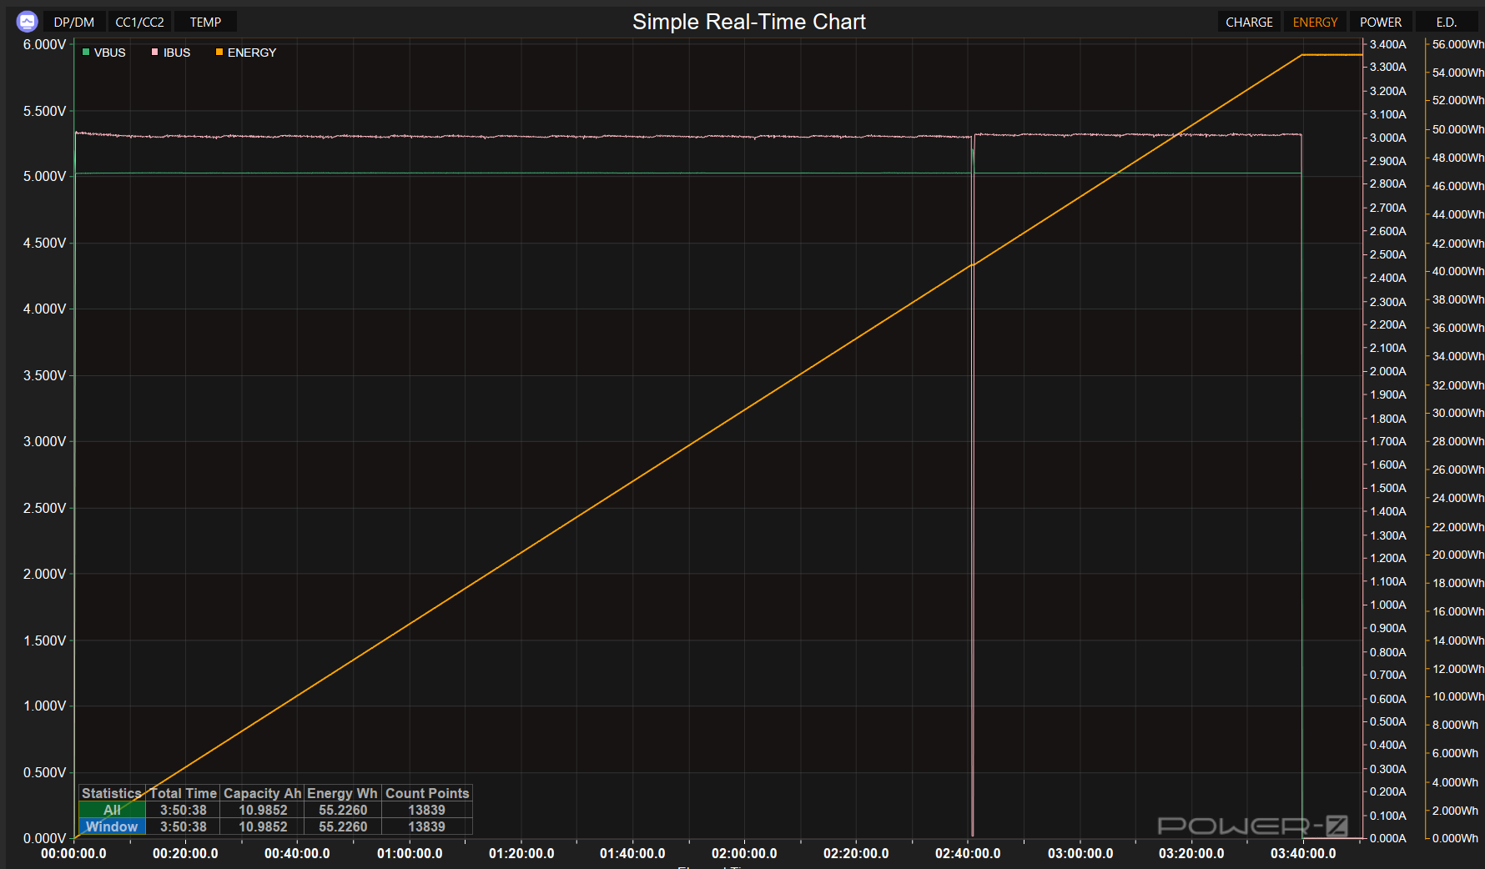Image resolution: width=1485 pixels, height=869 pixels.
Task: Click the chart app icon at top-left
Action: [x=27, y=22]
